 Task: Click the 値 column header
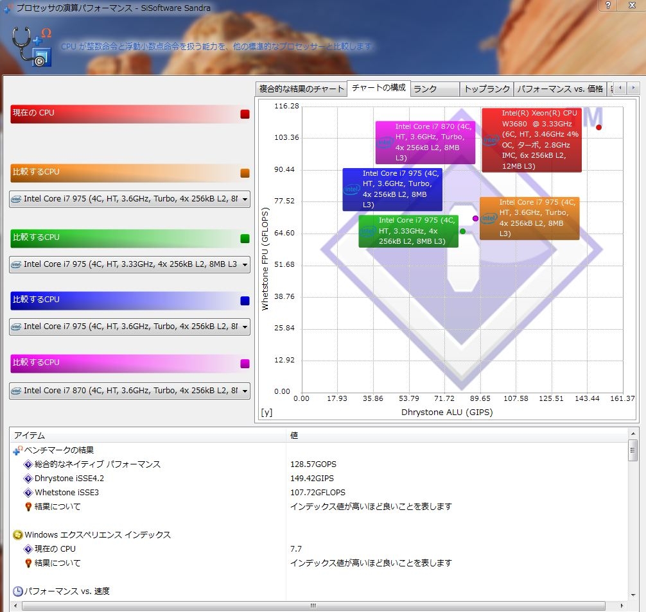click(x=457, y=435)
